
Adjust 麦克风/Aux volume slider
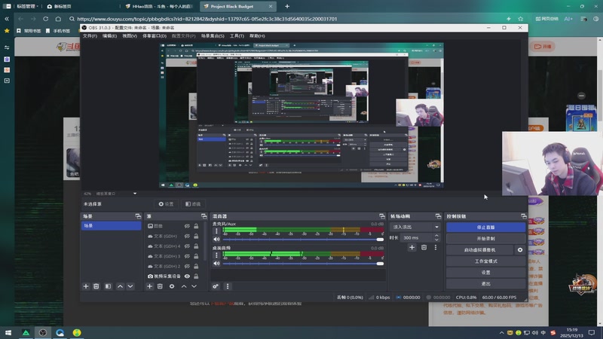coord(303,240)
